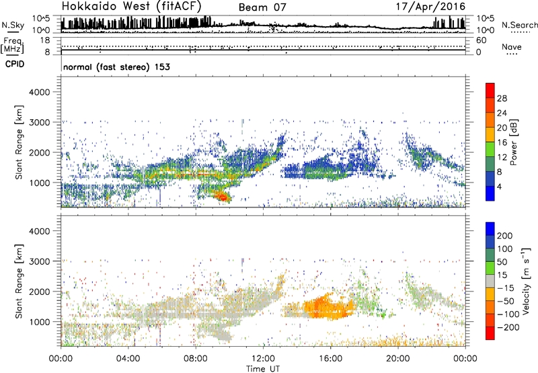Image resolution: width=538 pixels, height=373 pixels.
Task: Select the '08:00' time tick label
Action: tap(196, 359)
